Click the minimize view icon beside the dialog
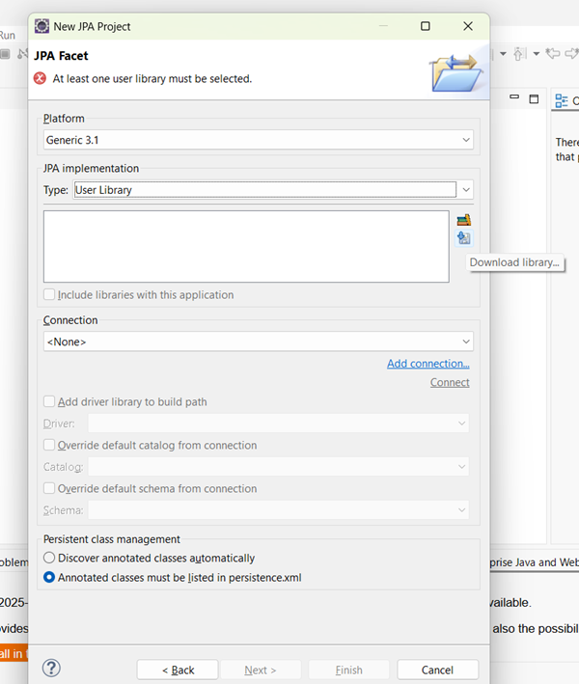579x684 pixels. [514, 99]
